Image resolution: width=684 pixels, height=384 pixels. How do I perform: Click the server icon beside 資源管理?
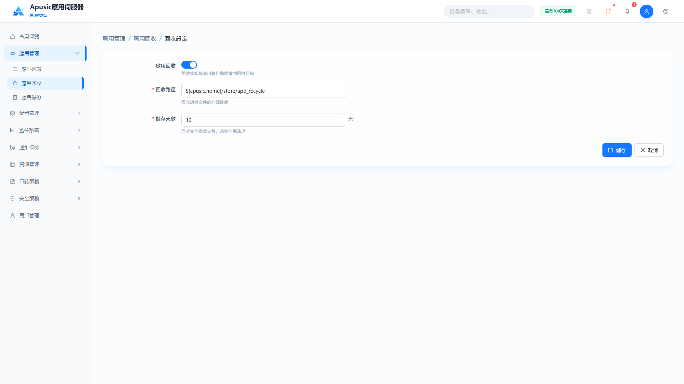click(x=12, y=164)
